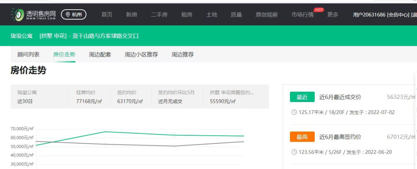The height and width of the screenshot is (169, 417).
Task: Click the 璞玺公寓 property name link
Action: (x=22, y=36)
